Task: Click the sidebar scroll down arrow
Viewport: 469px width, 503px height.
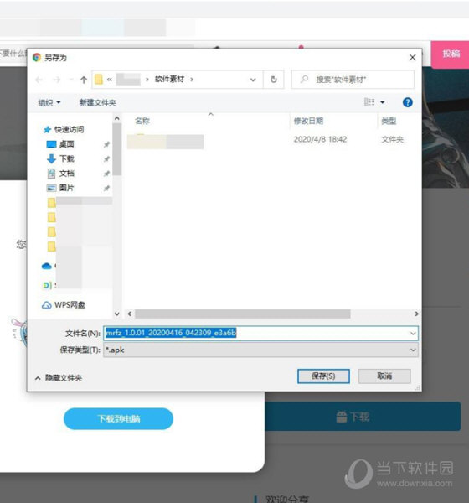Action: coord(117,314)
